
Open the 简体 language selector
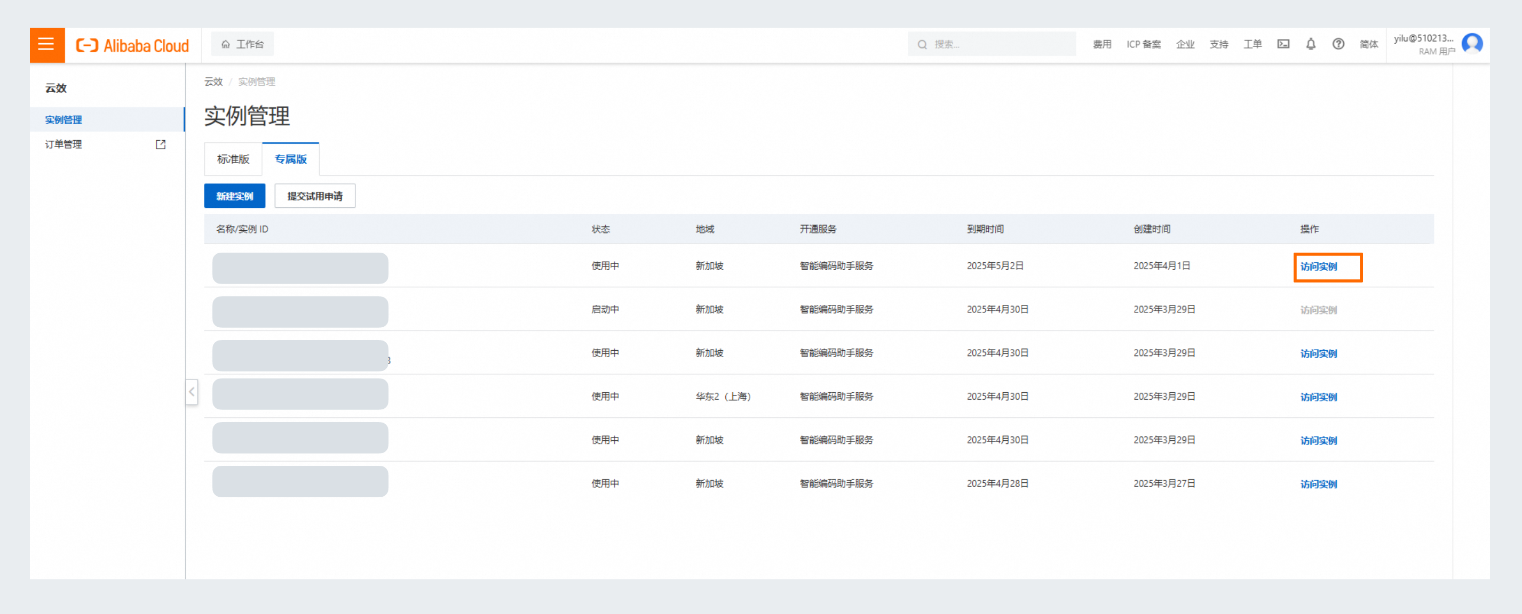[1368, 44]
